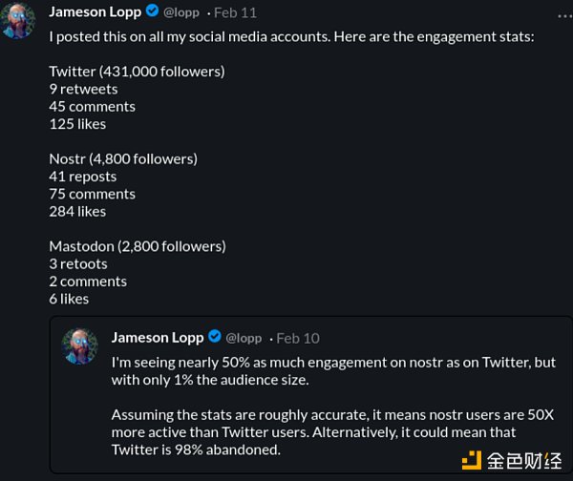Click the Feb 10 timestamp
Viewport: 573px width, 481px height.
(x=297, y=338)
